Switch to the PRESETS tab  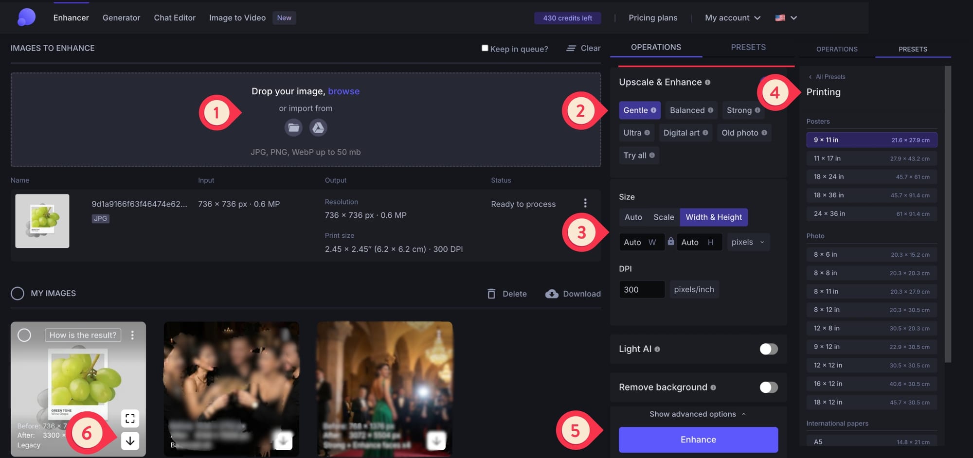(x=748, y=47)
